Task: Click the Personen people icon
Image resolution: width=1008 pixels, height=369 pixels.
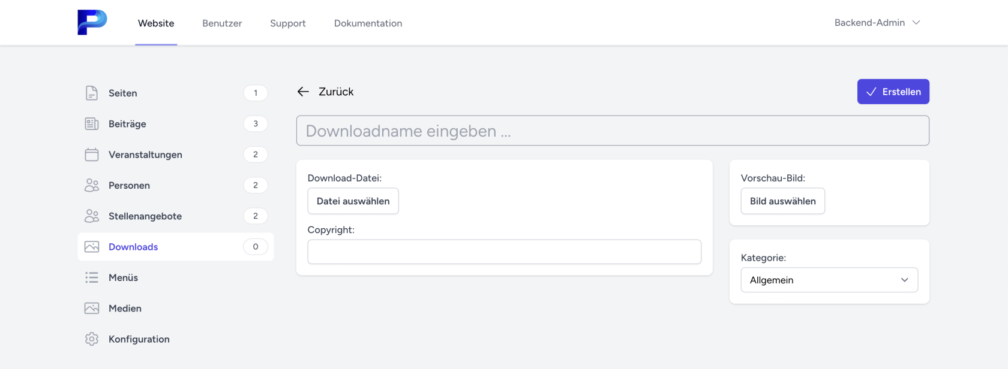Action: [92, 185]
